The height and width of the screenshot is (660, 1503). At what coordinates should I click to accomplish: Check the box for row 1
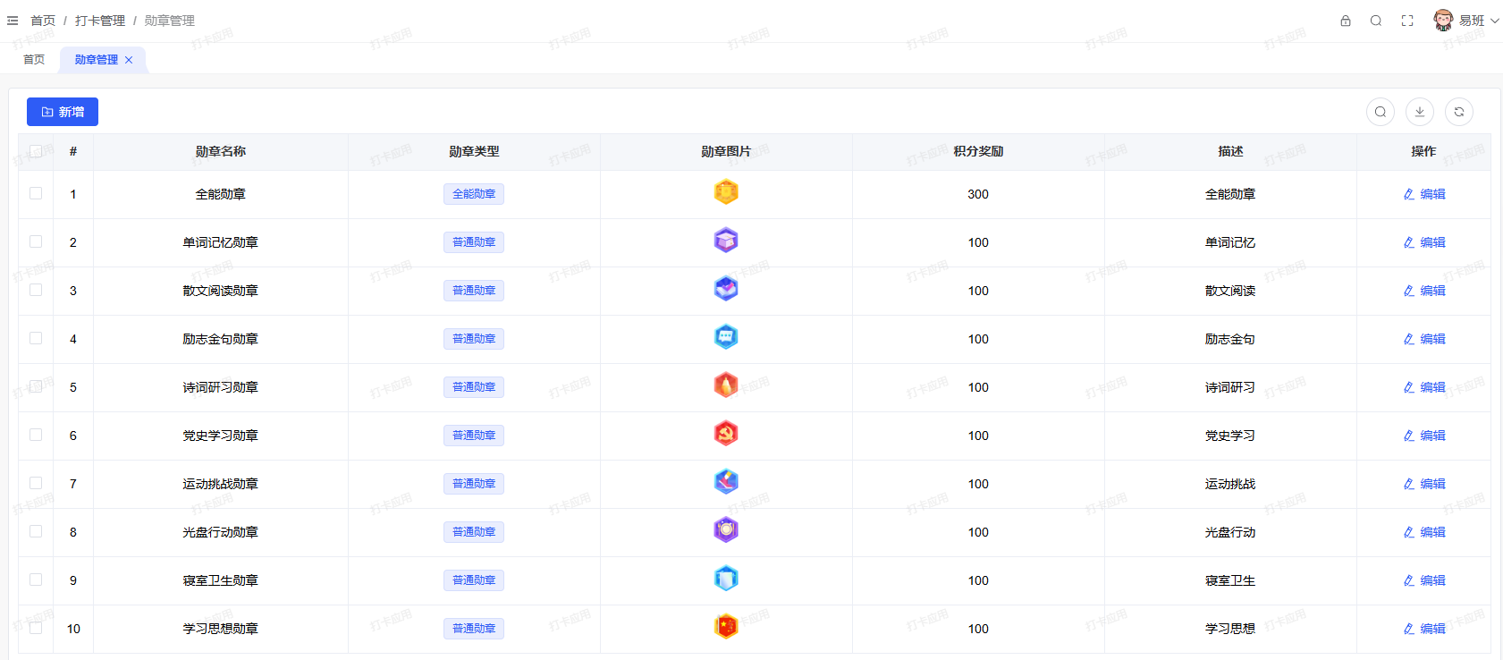[x=36, y=193]
